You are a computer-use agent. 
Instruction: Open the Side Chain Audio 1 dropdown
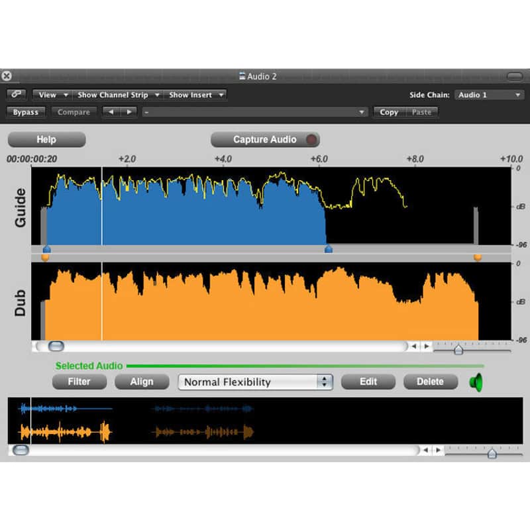(489, 95)
